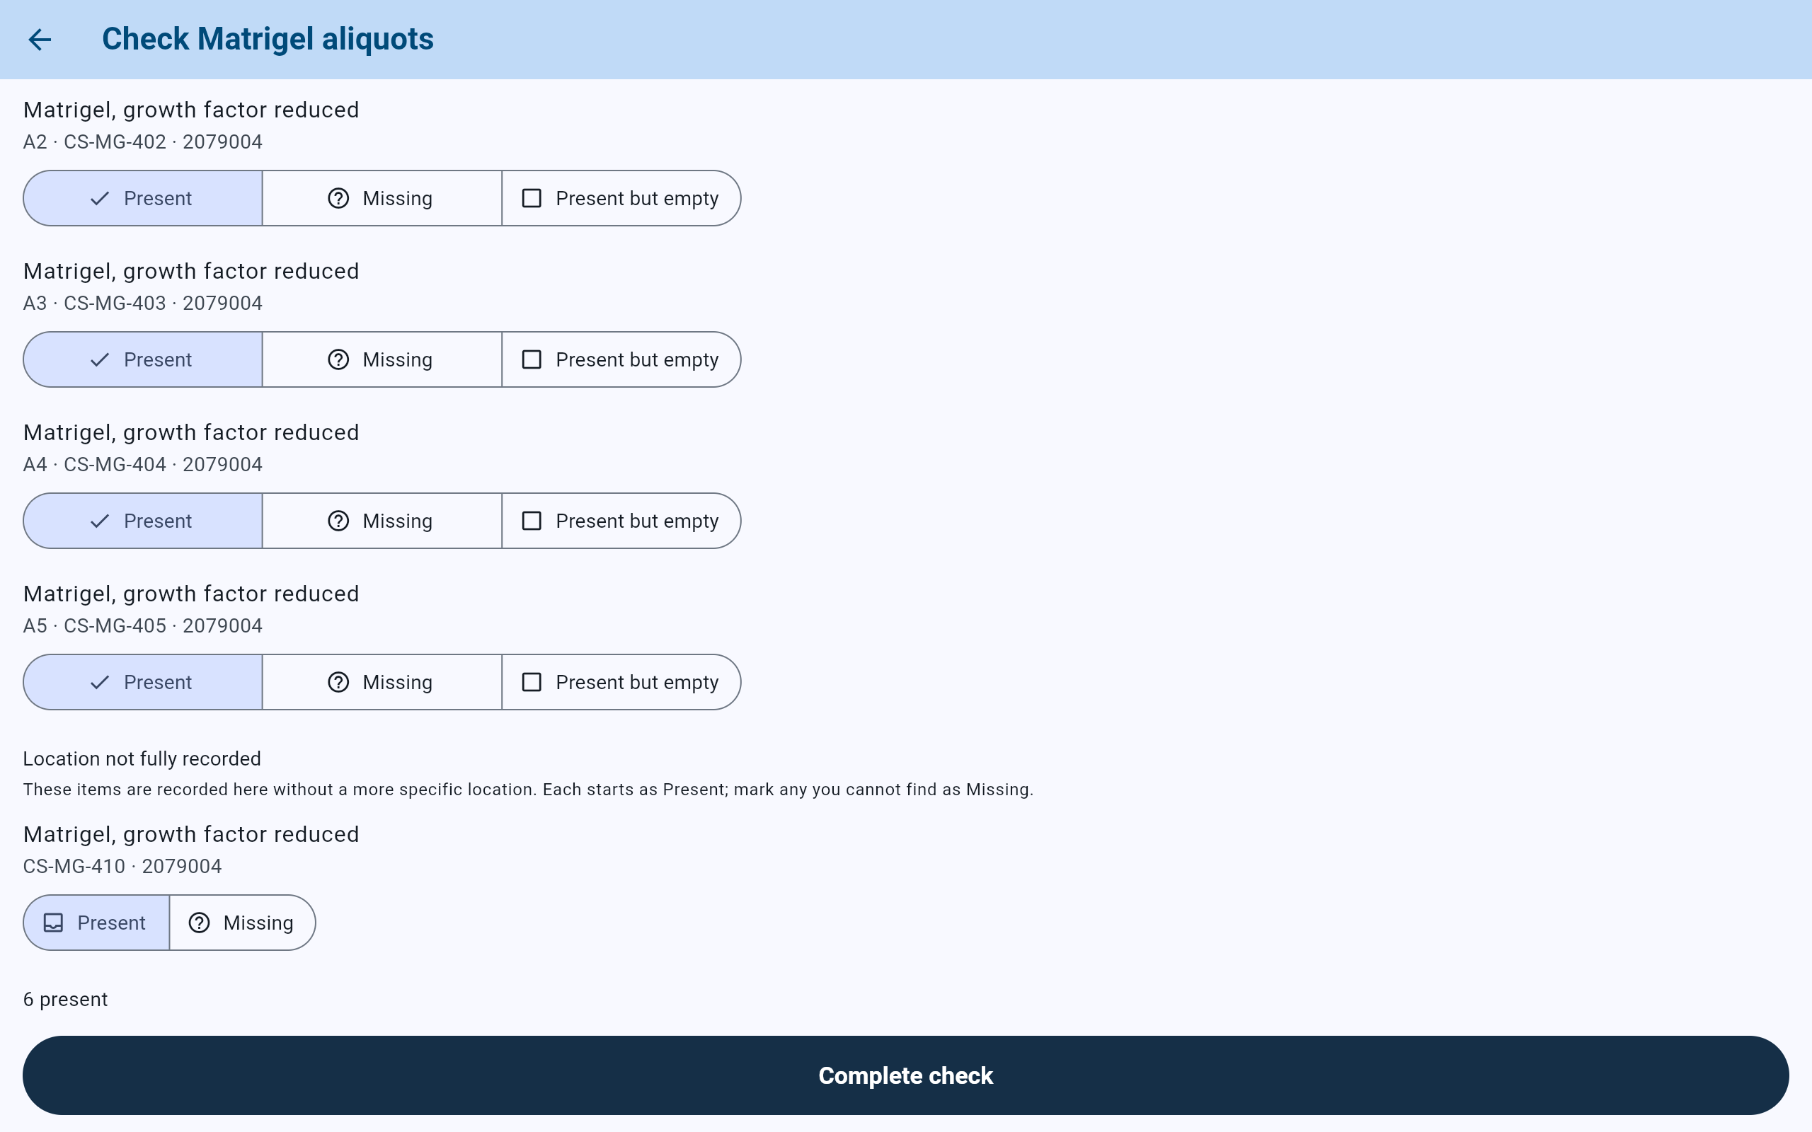Mark CS-MG-404 as Present
This screenshot has width=1812, height=1132.
click(x=143, y=521)
